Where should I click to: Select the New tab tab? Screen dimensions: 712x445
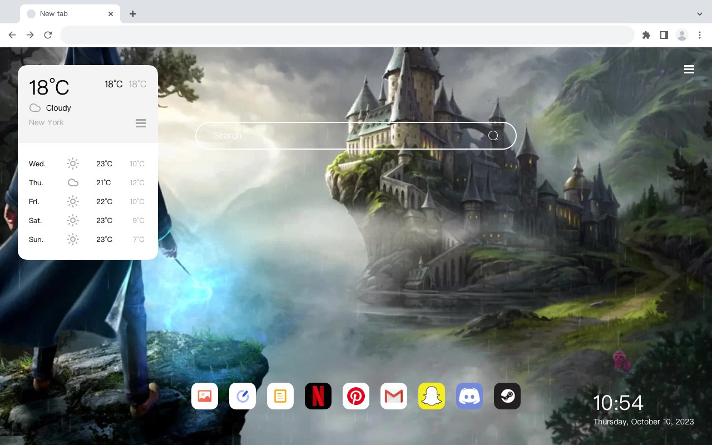70,14
